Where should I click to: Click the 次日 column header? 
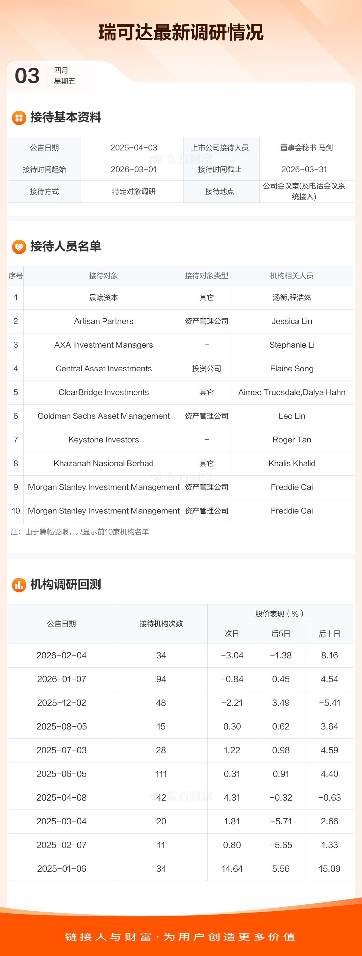click(x=232, y=634)
